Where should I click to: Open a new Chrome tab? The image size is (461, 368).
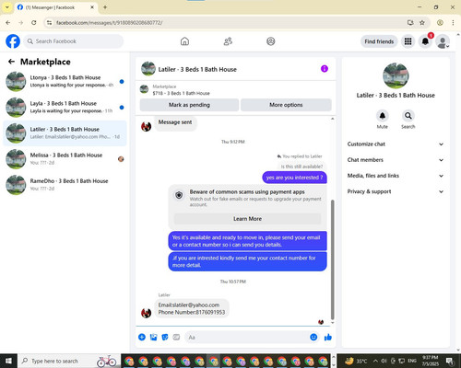pos(105,7)
